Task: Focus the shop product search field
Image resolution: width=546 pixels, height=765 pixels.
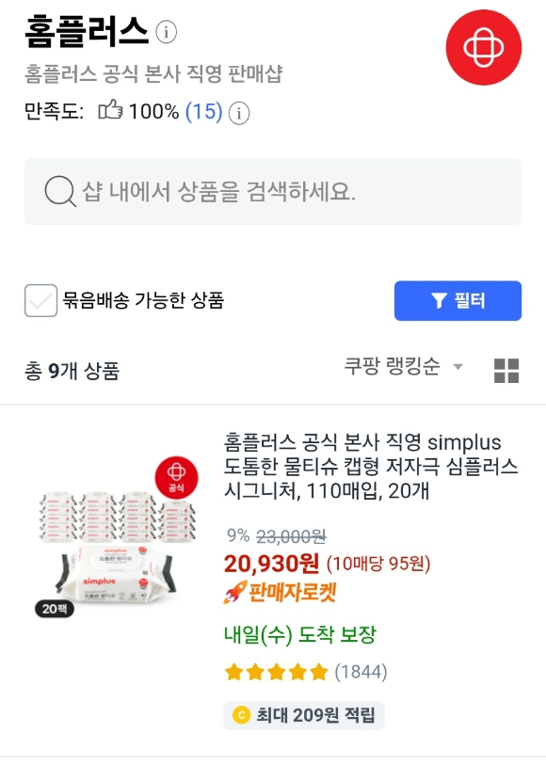Action: tap(273, 191)
